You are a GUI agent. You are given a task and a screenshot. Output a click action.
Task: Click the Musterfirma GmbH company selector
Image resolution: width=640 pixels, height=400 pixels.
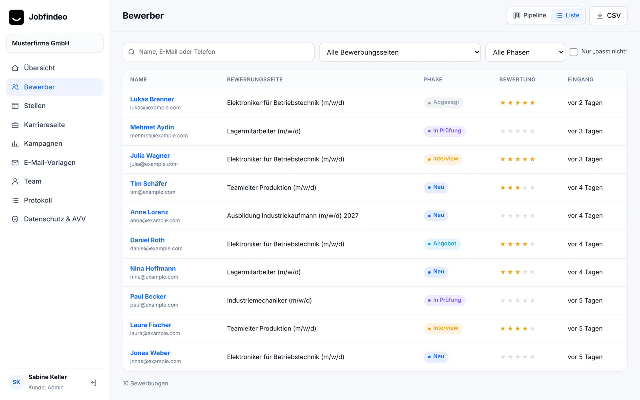(x=55, y=43)
